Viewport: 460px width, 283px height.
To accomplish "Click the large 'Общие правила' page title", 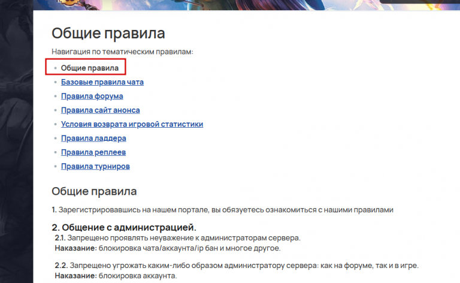I will pyautogui.click(x=108, y=33).
